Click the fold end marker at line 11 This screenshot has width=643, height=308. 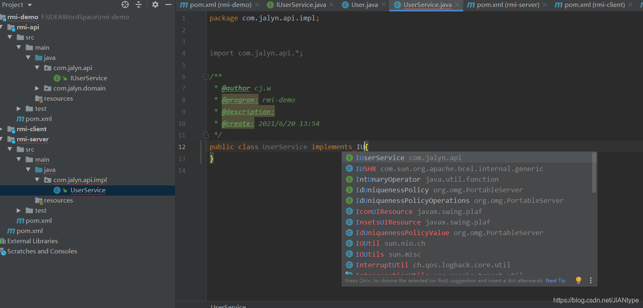206,134
